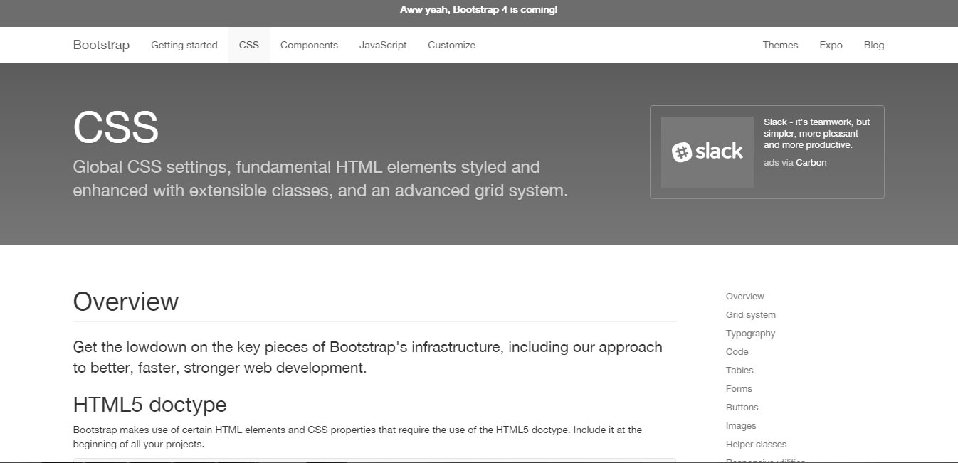This screenshot has height=463, width=958.
Task: Click the large 'CSS' page title
Action: (x=115, y=127)
